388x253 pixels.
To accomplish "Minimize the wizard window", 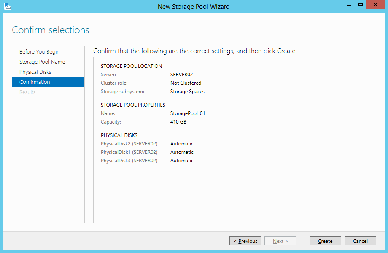I will tap(349, 5).
